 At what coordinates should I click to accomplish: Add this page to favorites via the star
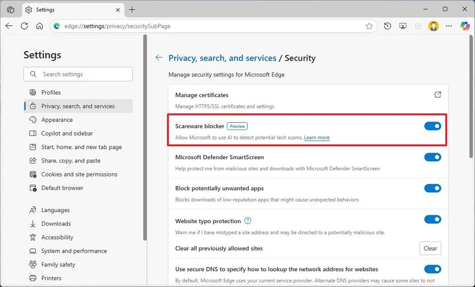click(x=369, y=26)
